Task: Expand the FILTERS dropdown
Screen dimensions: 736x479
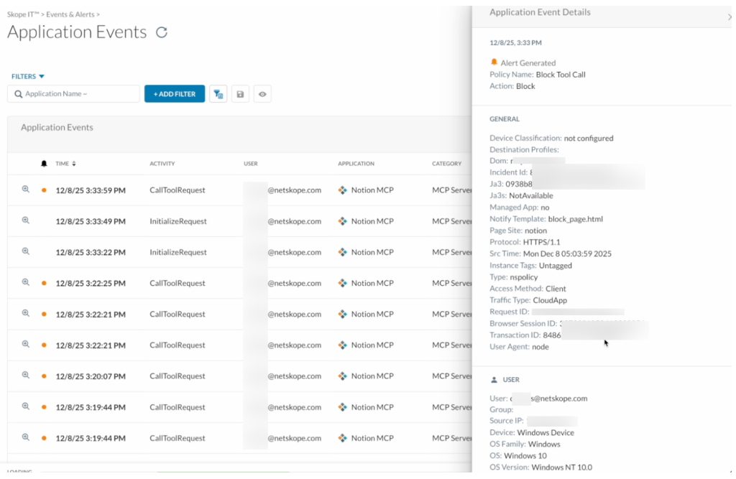Action: pos(28,76)
